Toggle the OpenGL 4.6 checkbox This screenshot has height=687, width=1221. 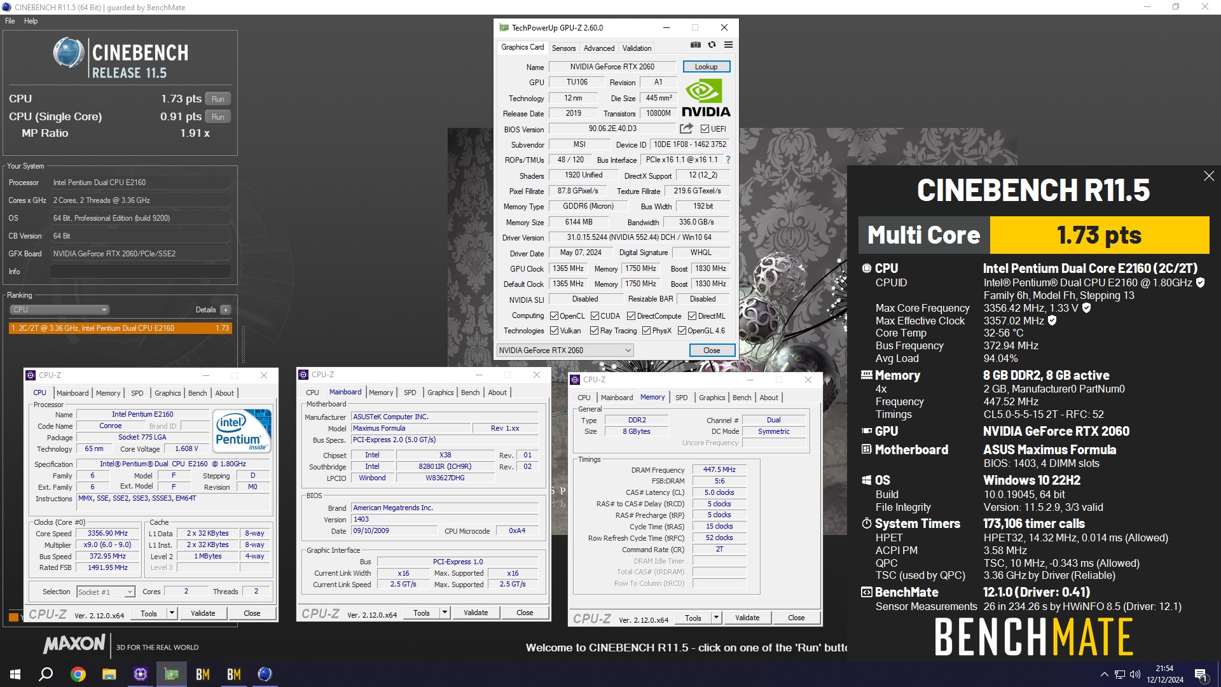coord(682,331)
